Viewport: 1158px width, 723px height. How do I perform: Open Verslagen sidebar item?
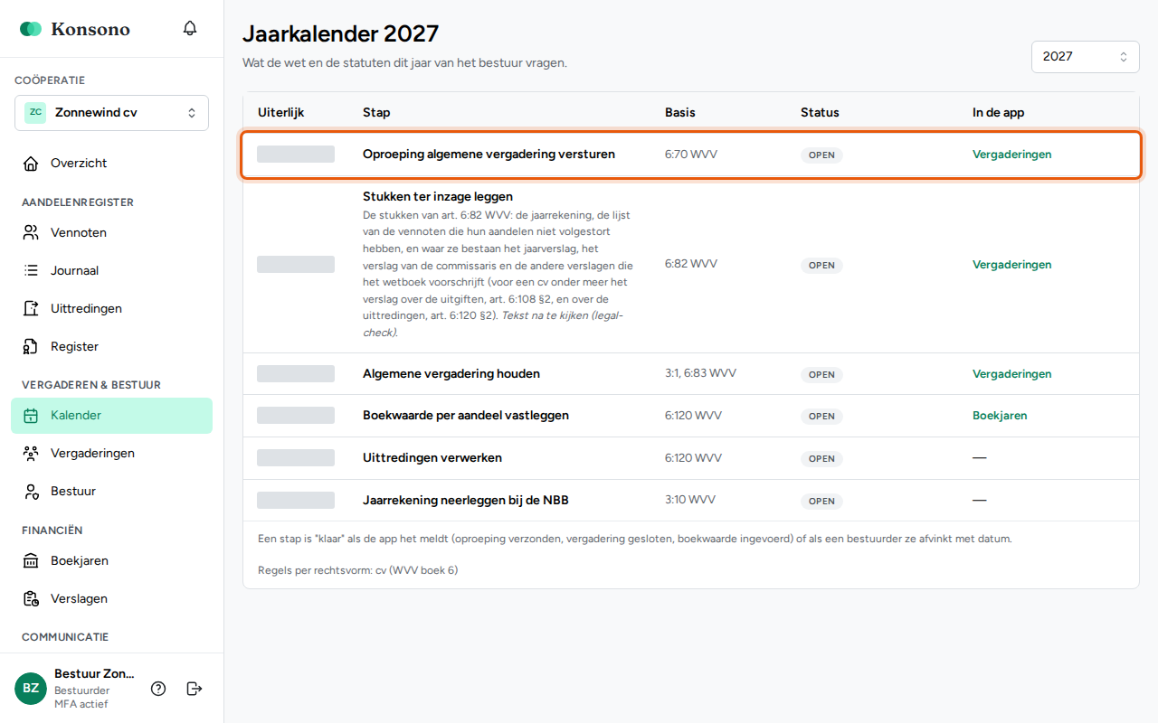click(111, 599)
